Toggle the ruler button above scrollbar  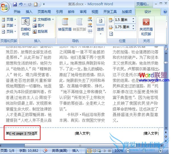pyautogui.click(x=166, y=49)
